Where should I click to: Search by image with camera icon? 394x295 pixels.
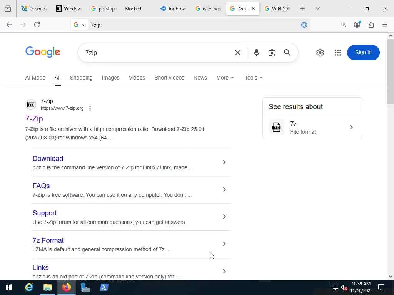272,53
